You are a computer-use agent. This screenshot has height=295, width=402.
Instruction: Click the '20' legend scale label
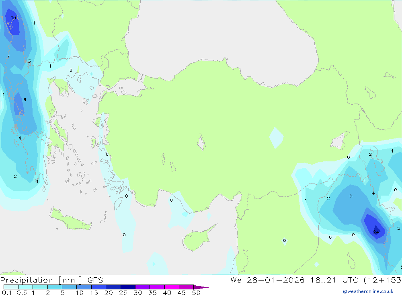coord(109,293)
